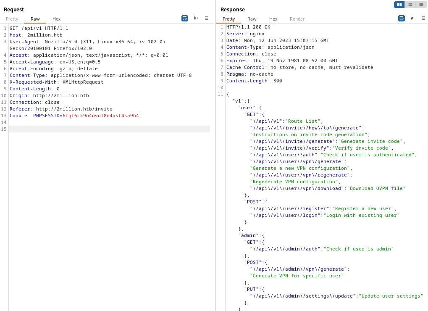Switch to Request Hex tab
The height and width of the screenshot is (311, 428).
click(x=57, y=19)
